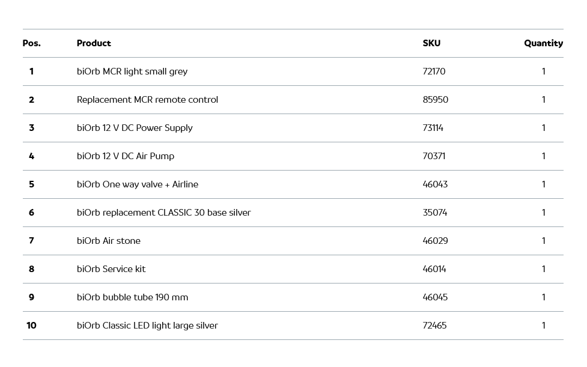Click the SKU column header
This screenshot has width=587, height=367.
tap(431, 43)
